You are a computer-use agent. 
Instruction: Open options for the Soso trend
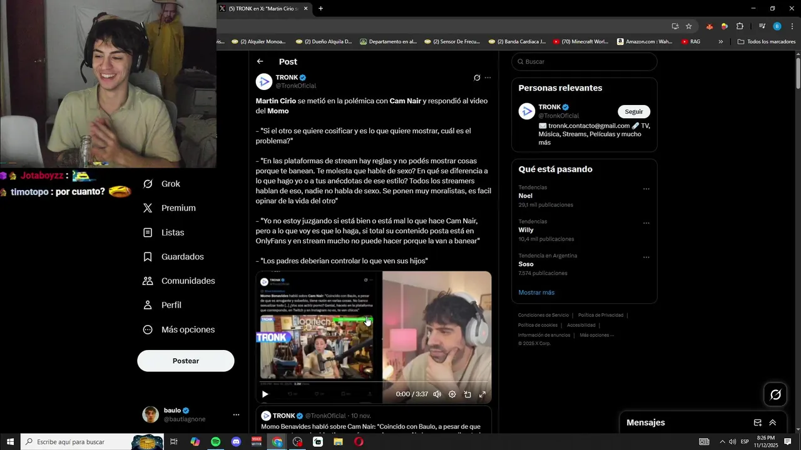[646, 257]
